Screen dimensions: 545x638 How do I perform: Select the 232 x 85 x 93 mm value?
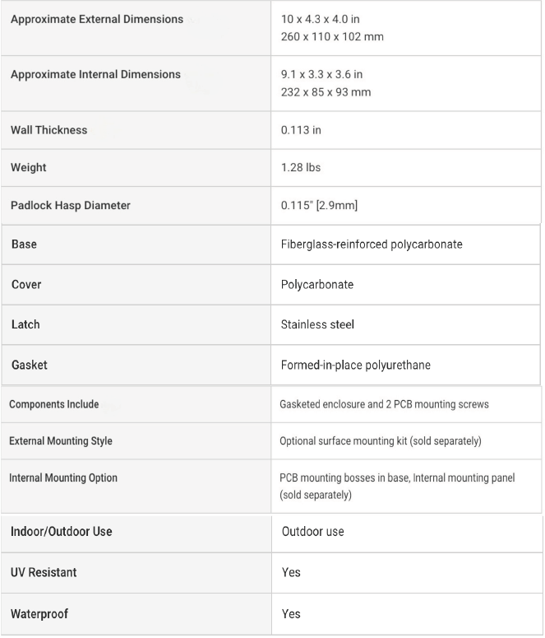click(326, 92)
